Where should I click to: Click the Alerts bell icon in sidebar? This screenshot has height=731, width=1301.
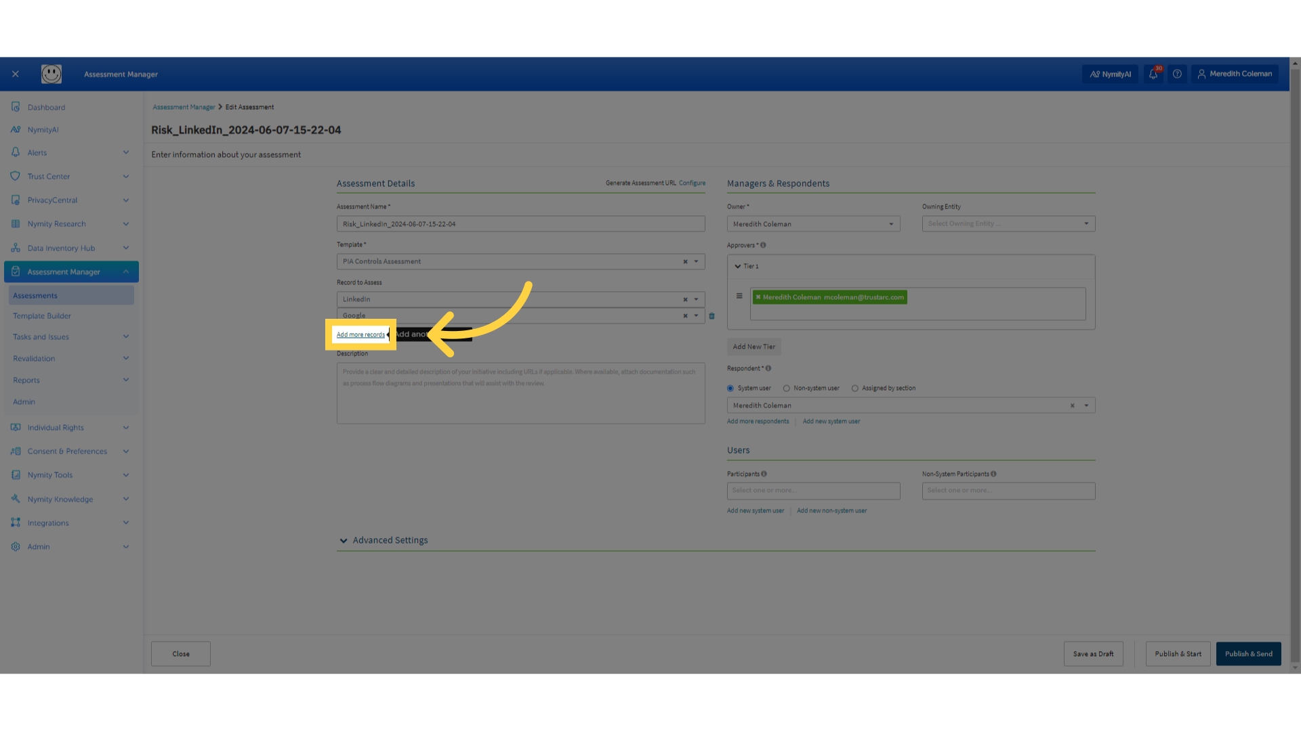16,152
